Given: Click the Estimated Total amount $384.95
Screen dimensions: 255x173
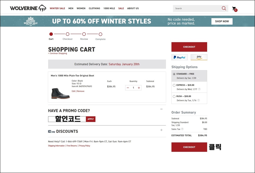Looking at the screenshot, I should [x=202, y=135].
